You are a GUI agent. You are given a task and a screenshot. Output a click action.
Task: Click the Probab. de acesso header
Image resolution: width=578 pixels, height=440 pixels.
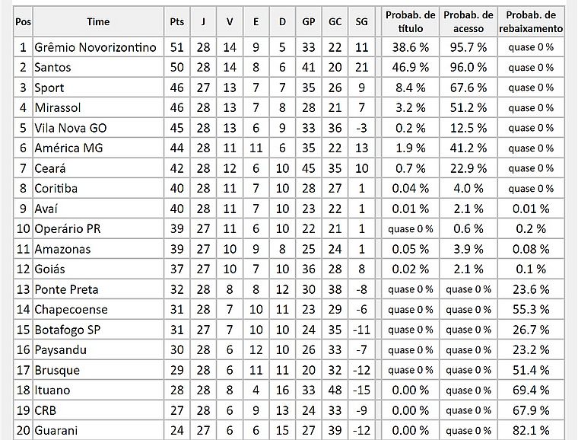point(468,22)
